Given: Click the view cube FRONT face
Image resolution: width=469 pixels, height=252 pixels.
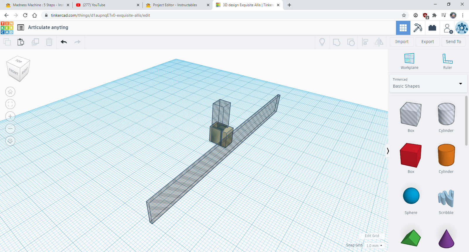Looking at the screenshot, I should (x=13, y=72).
